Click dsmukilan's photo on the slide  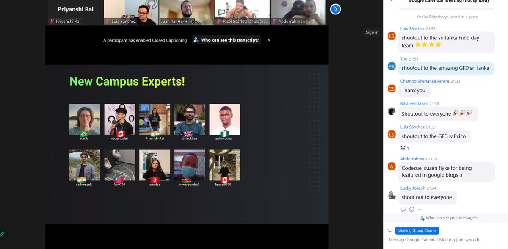click(x=190, y=119)
